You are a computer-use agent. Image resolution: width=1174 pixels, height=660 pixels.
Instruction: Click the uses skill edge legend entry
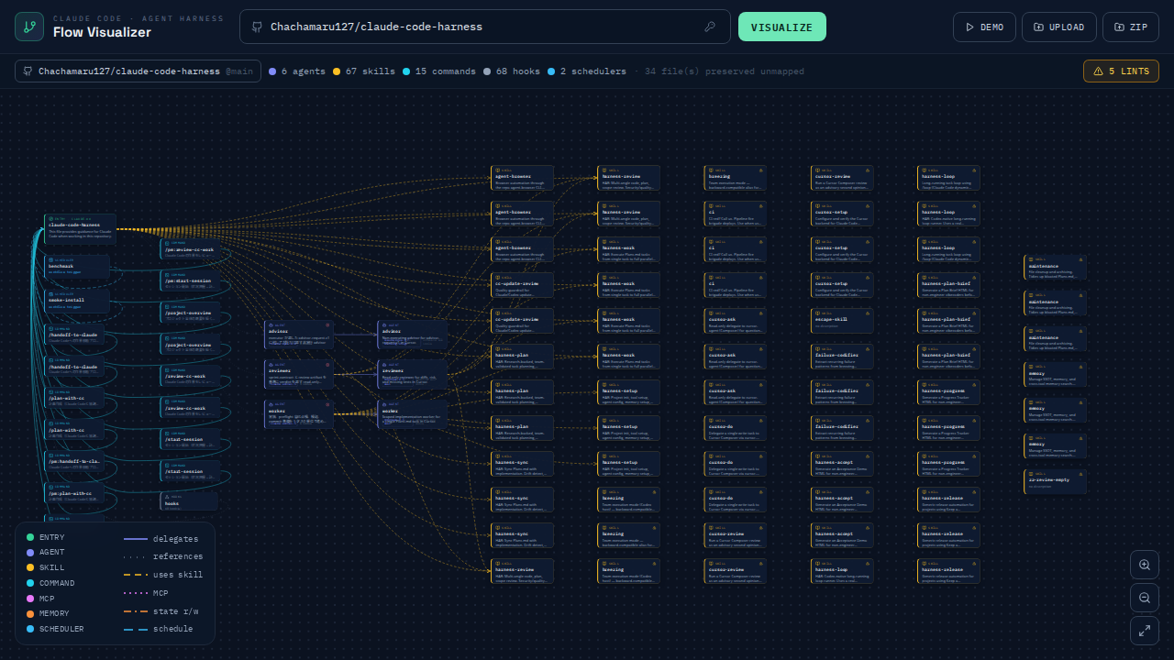pos(162,575)
